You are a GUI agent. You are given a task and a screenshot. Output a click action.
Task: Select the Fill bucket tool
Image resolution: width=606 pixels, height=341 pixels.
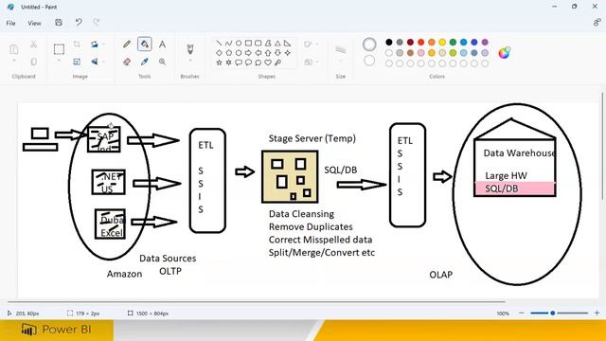pos(145,45)
